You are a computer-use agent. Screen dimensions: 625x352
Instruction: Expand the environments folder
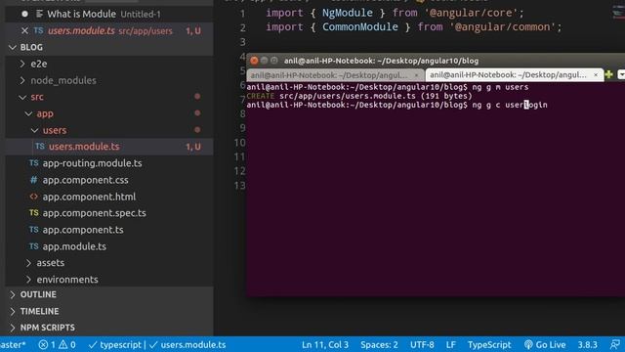click(x=28, y=280)
